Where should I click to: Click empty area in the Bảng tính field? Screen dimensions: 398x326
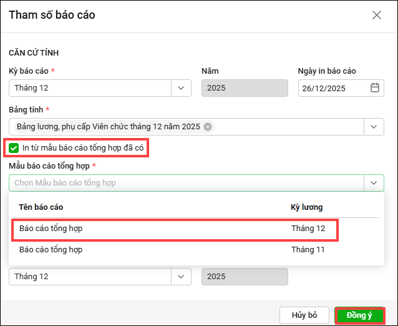click(x=287, y=127)
